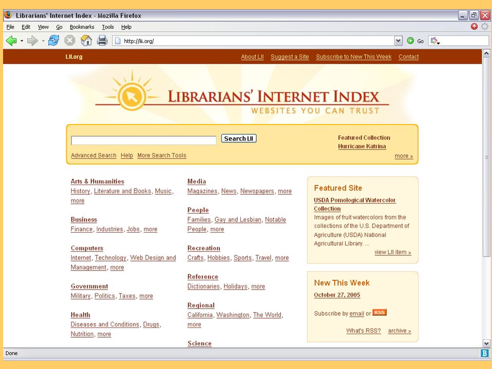The height and width of the screenshot is (369, 492).
Task: Click the Stop loading icon
Action: click(x=70, y=40)
